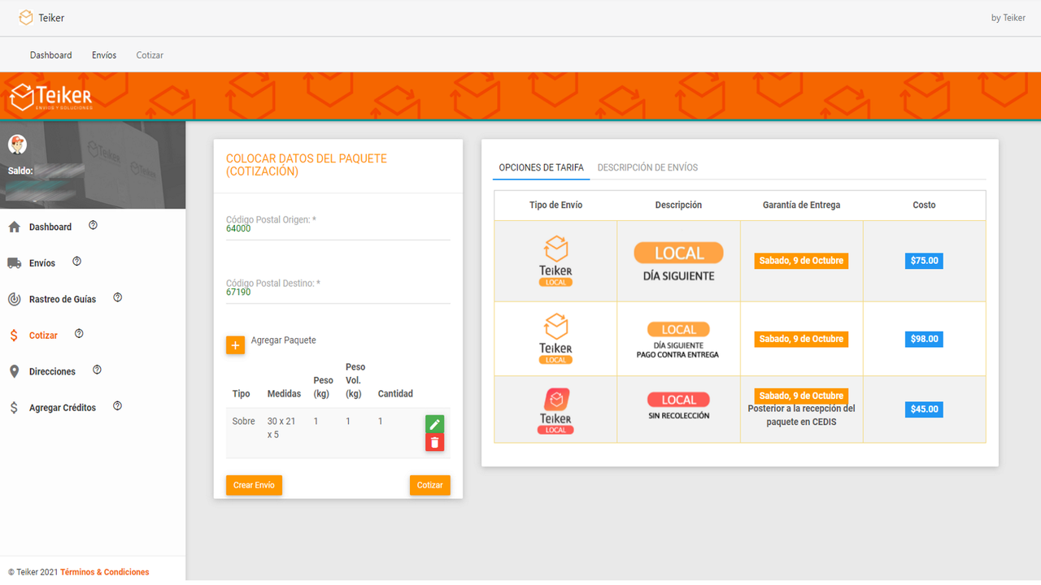
Task: Open the help question mark next to Cotizar
Action: coord(78,332)
